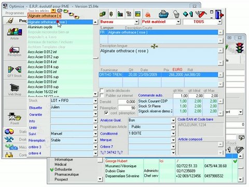Click the orange flame toolbar icon

click(x=148, y=15)
